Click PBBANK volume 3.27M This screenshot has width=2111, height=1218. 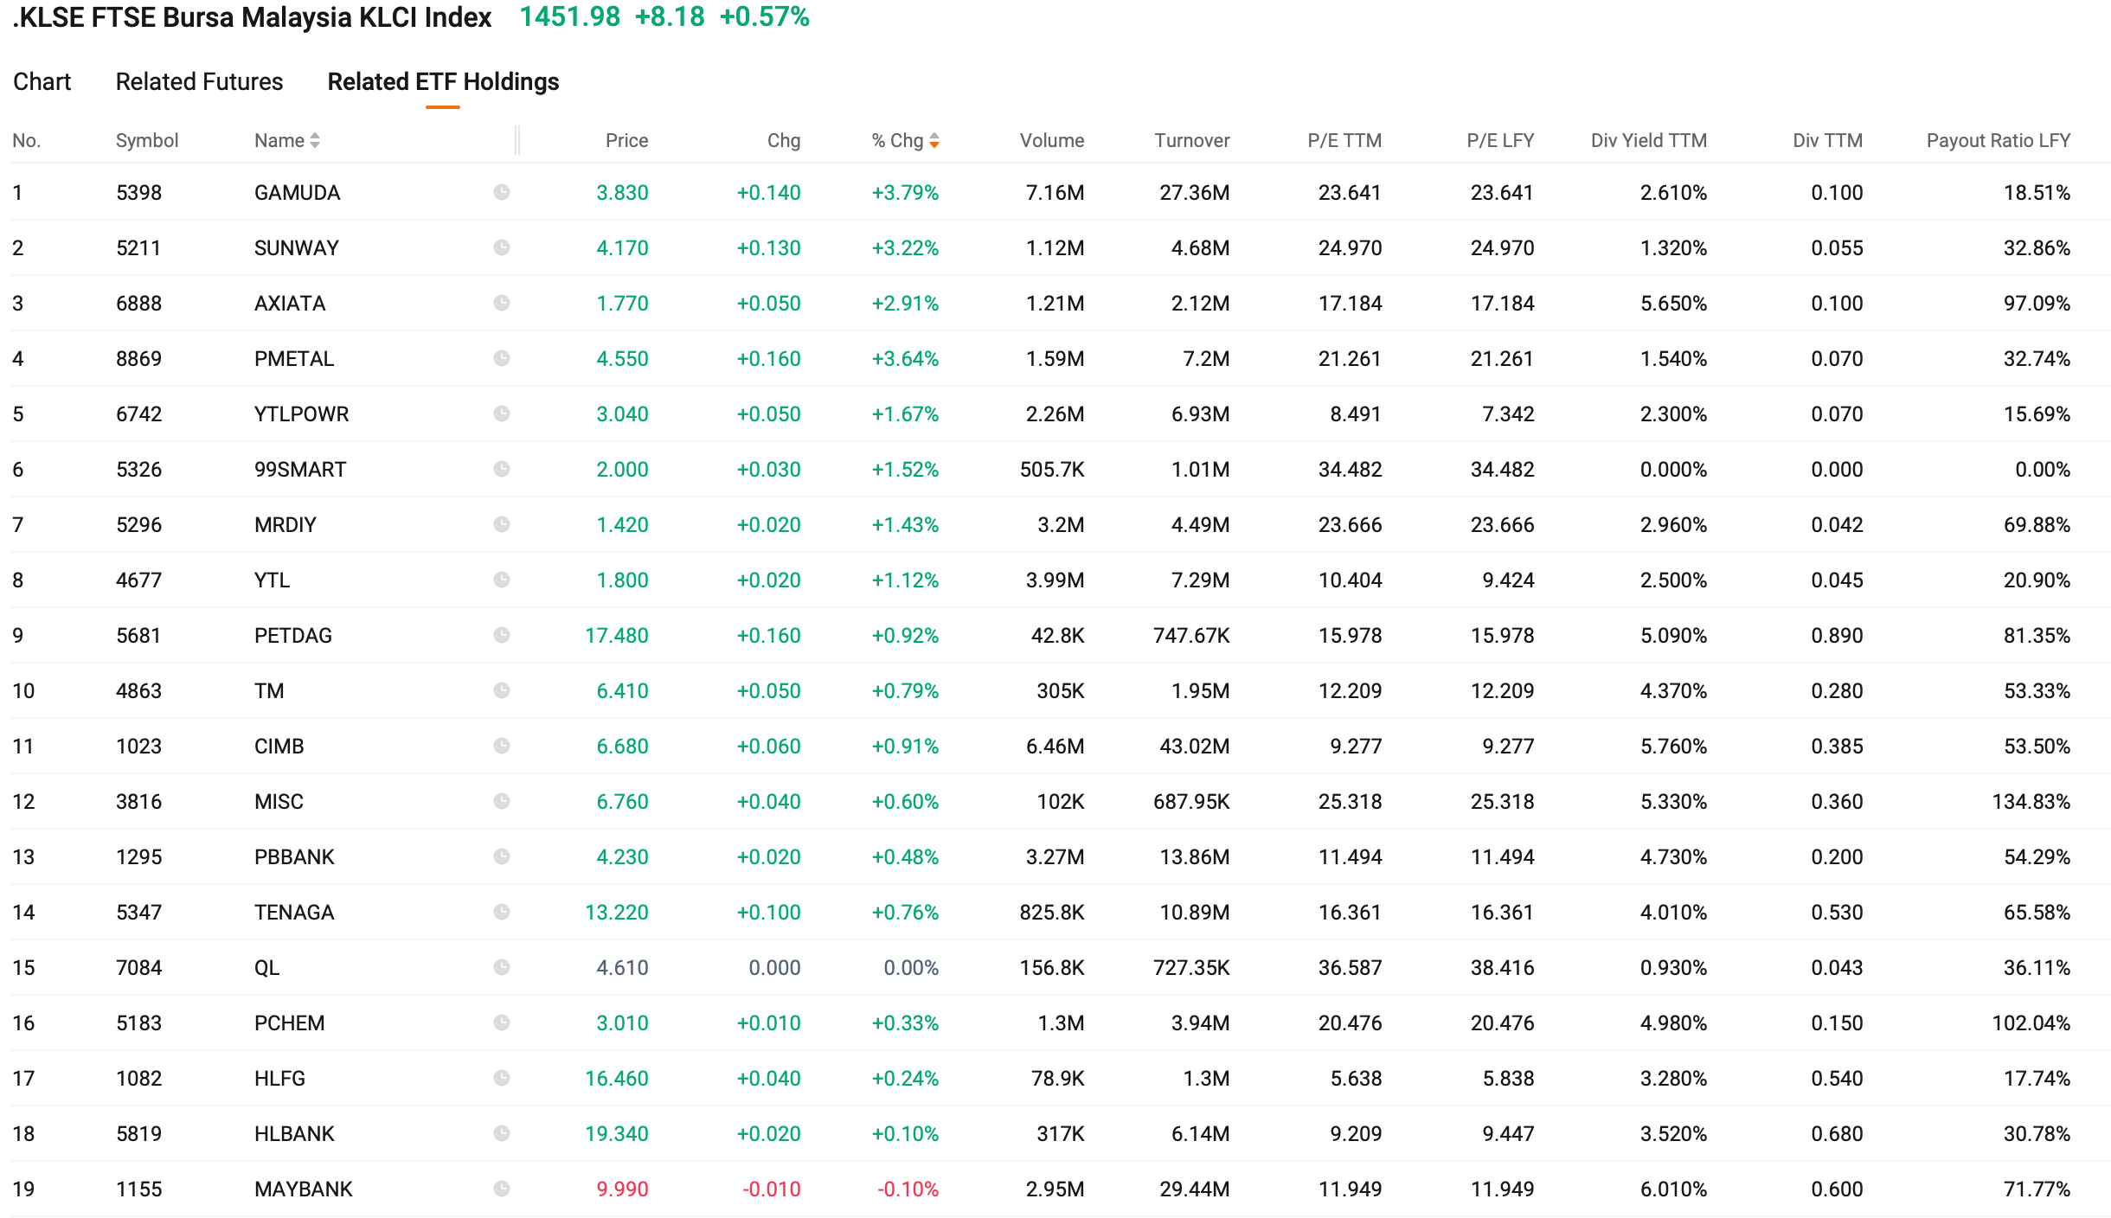[1055, 856]
